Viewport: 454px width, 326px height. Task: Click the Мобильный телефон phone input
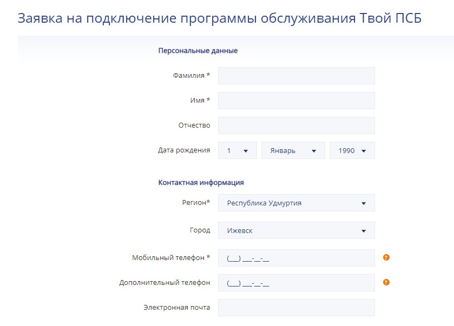point(296,258)
